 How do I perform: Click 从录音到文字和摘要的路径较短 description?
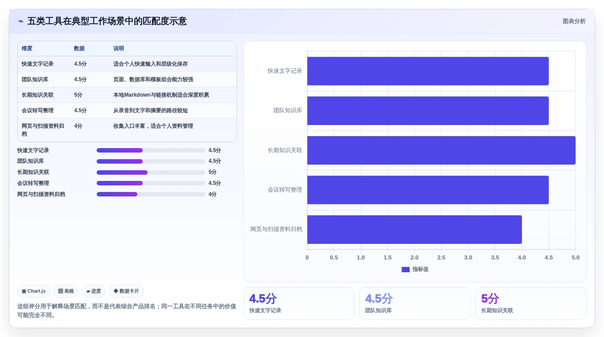click(x=151, y=111)
